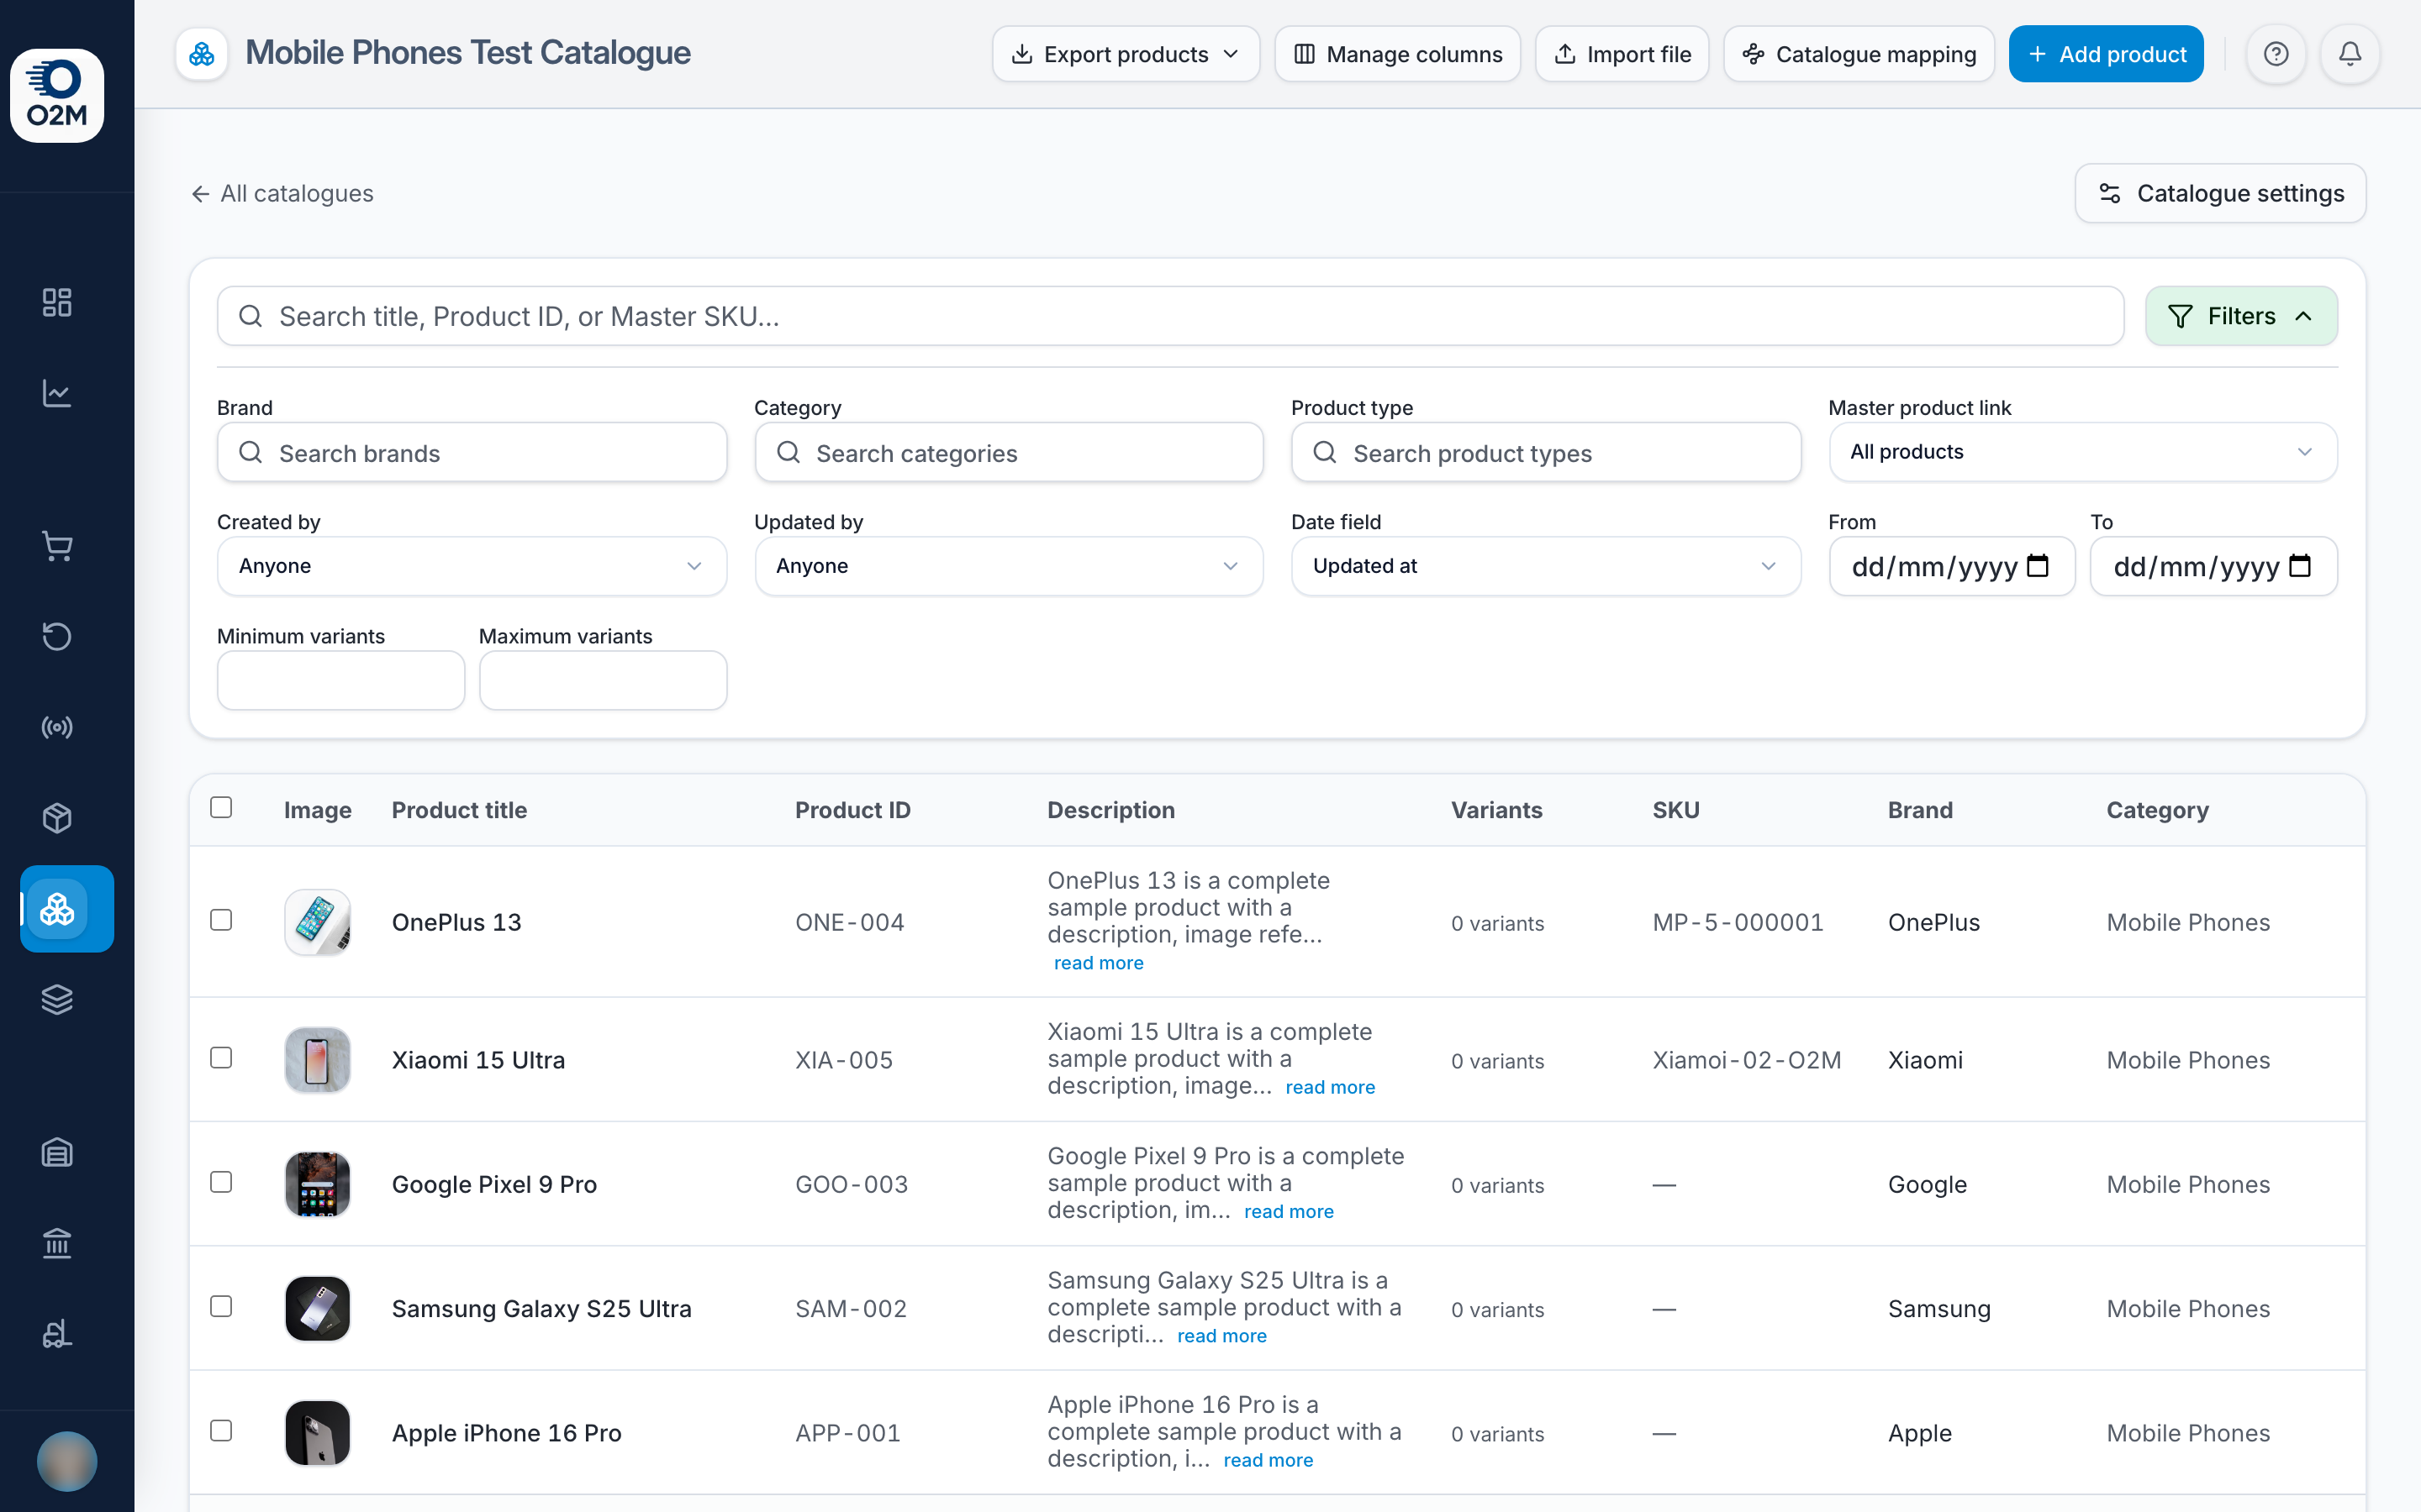The height and width of the screenshot is (1512, 2421).
Task: Open the help question mark icon
Action: click(2276, 54)
